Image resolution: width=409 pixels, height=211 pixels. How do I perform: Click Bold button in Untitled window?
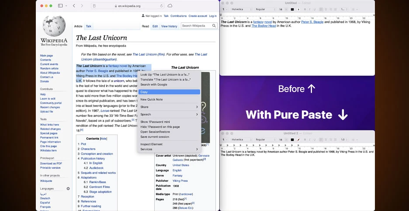(305, 9)
